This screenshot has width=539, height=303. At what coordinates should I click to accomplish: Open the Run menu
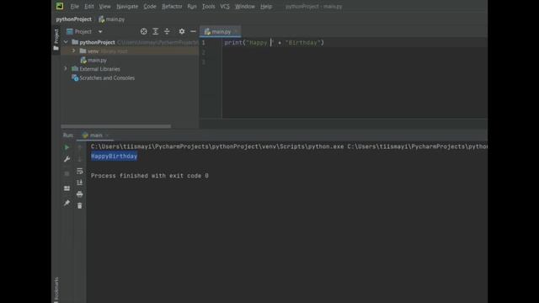[192, 6]
